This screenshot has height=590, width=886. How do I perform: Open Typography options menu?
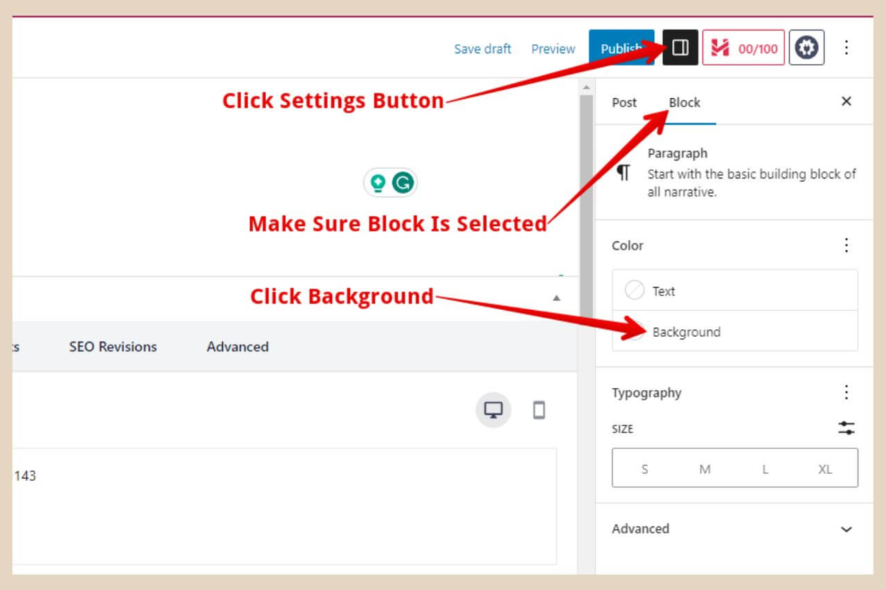(x=846, y=392)
